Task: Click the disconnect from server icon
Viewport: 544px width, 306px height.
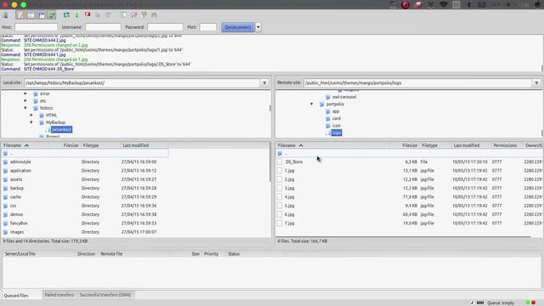Action: pos(98,15)
